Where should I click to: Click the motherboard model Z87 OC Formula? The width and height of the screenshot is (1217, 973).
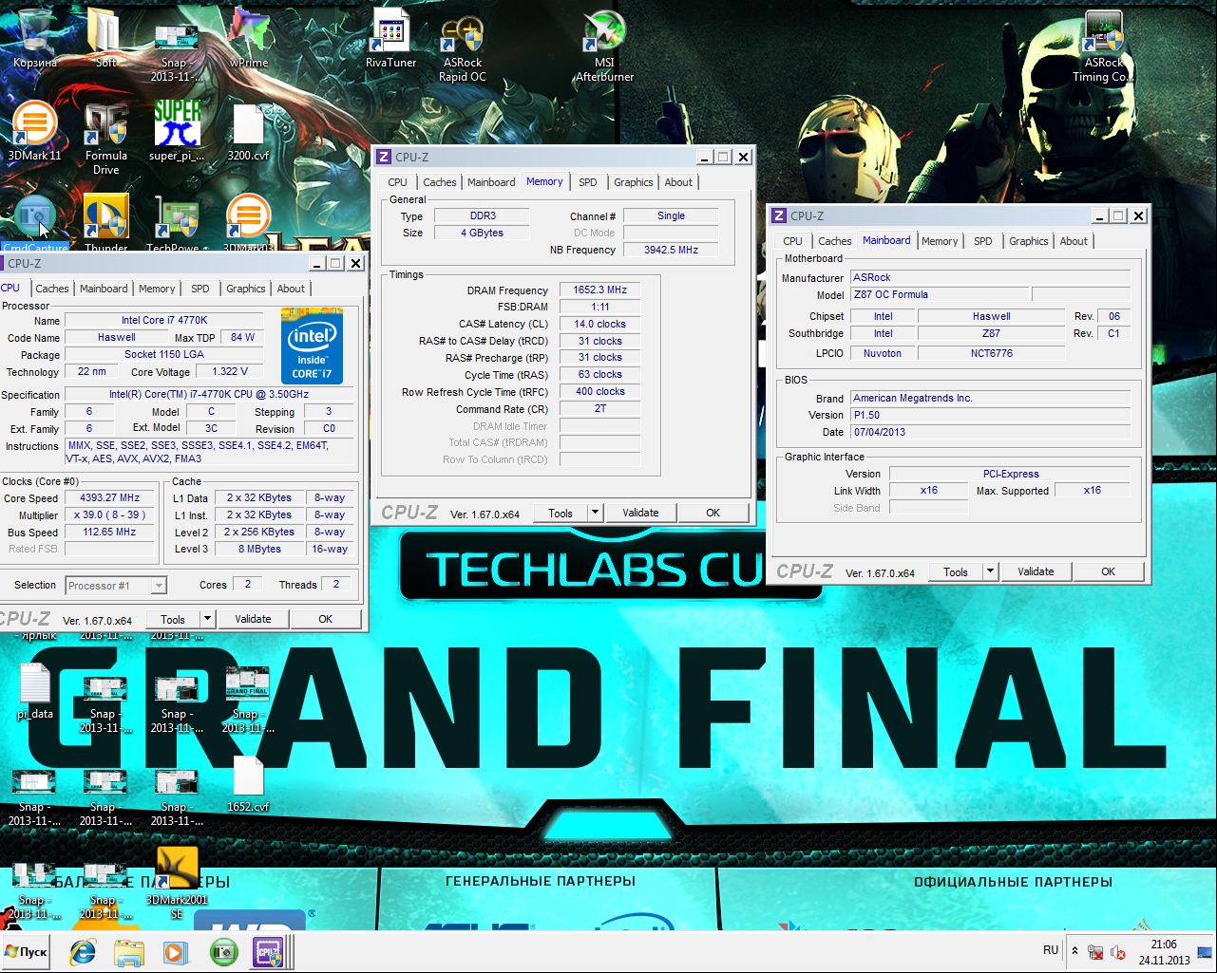click(939, 295)
